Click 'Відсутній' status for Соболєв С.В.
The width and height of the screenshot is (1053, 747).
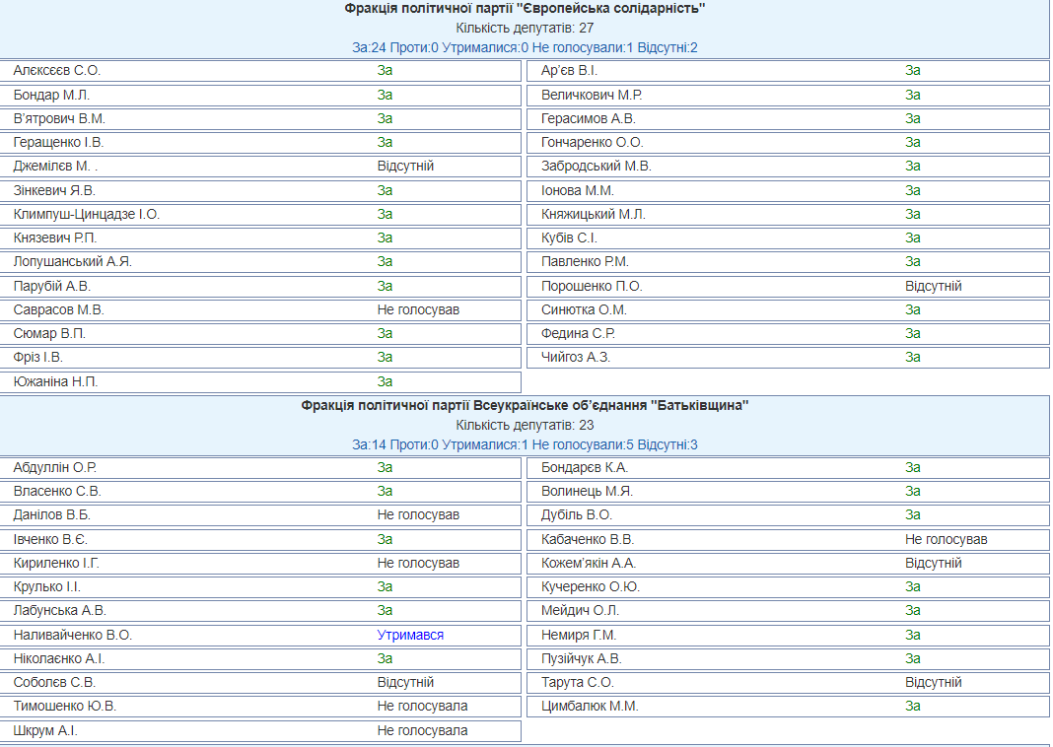point(405,683)
